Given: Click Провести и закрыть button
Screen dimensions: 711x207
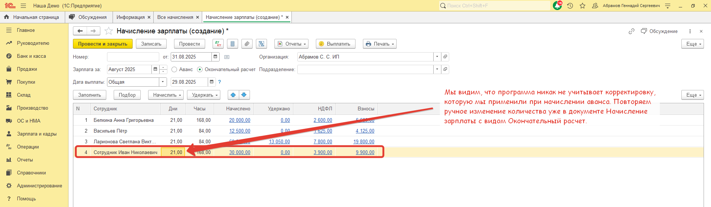Looking at the screenshot, I should coord(103,44).
